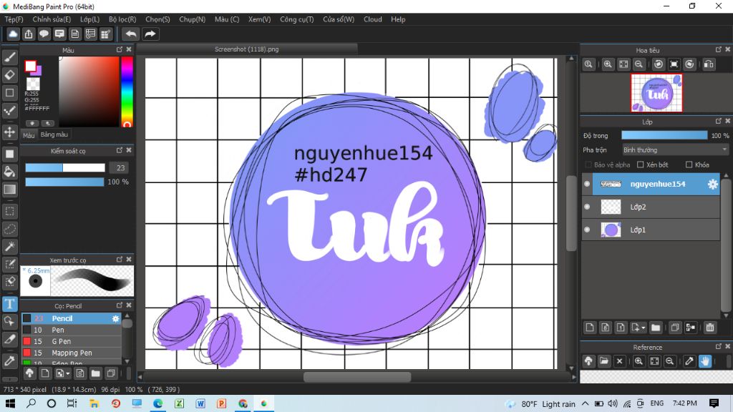The width and height of the screenshot is (733, 412).
Task: Open the add layer dropdown arrow
Action: (644, 328)
